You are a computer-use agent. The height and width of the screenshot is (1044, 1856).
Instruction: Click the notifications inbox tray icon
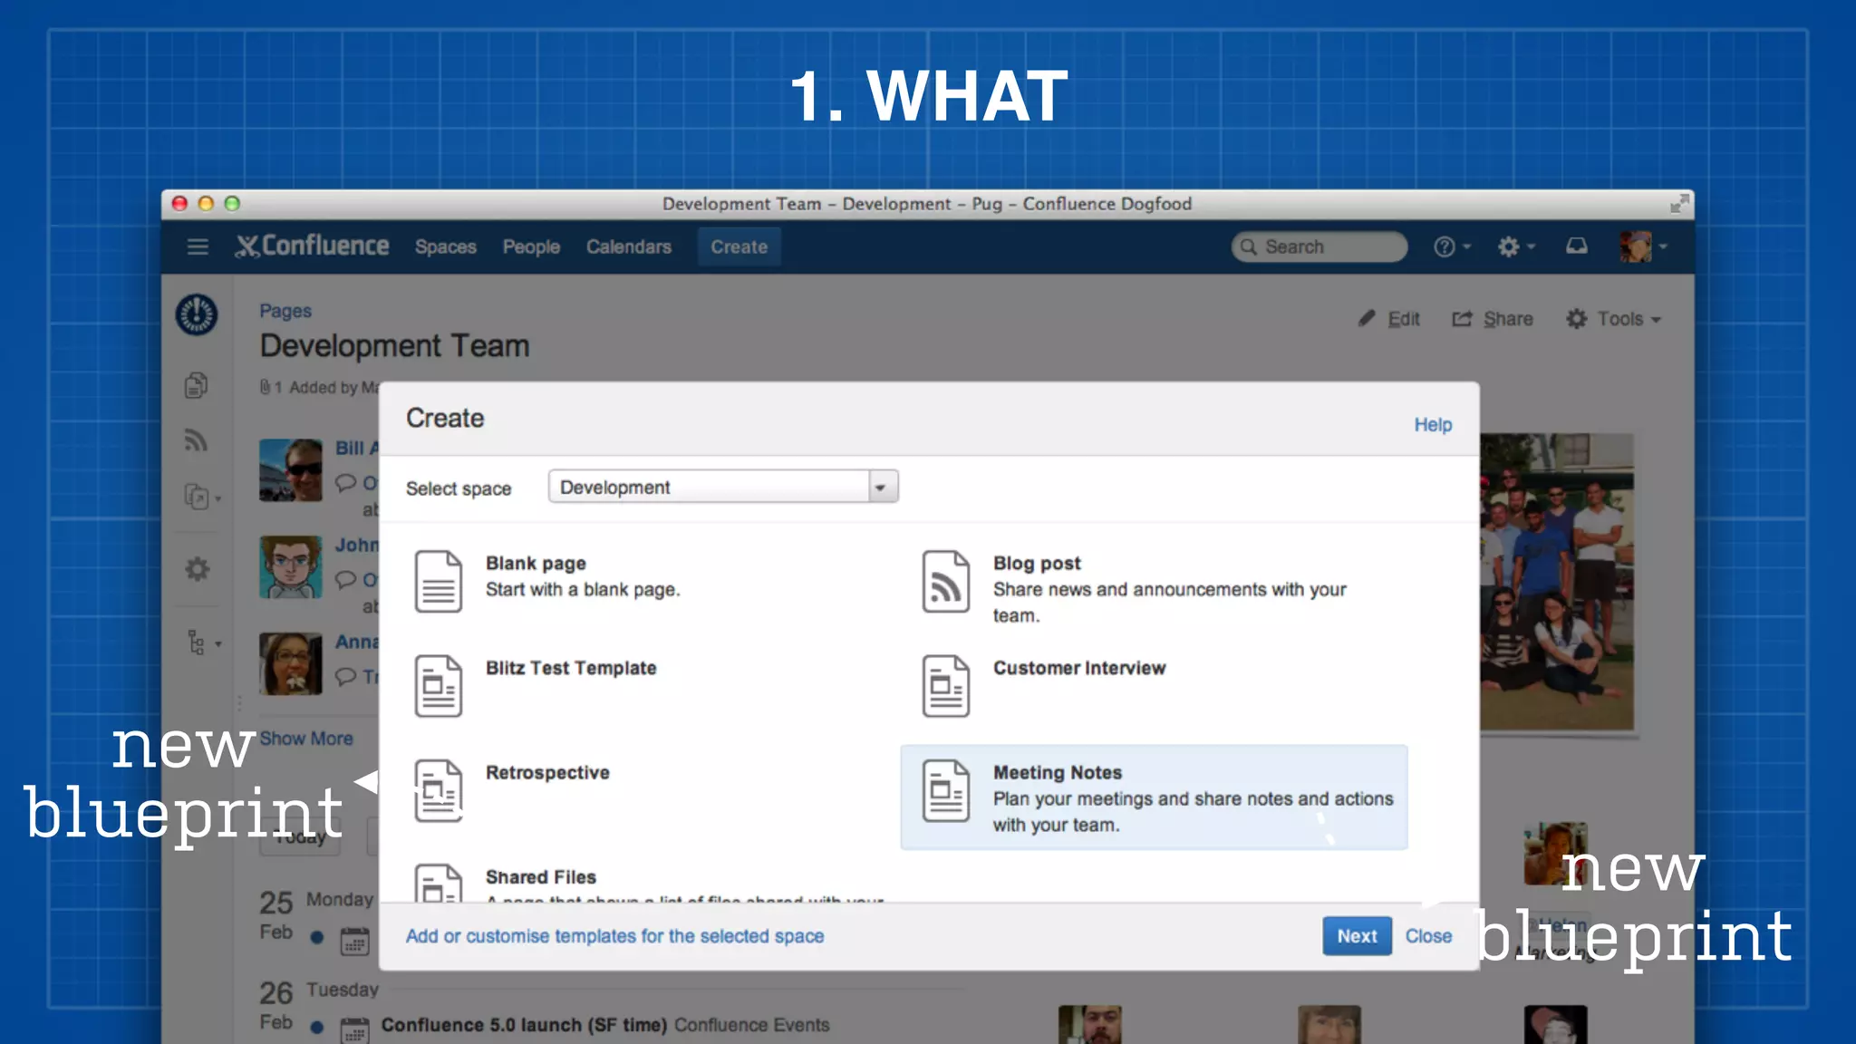[1577, 246]
